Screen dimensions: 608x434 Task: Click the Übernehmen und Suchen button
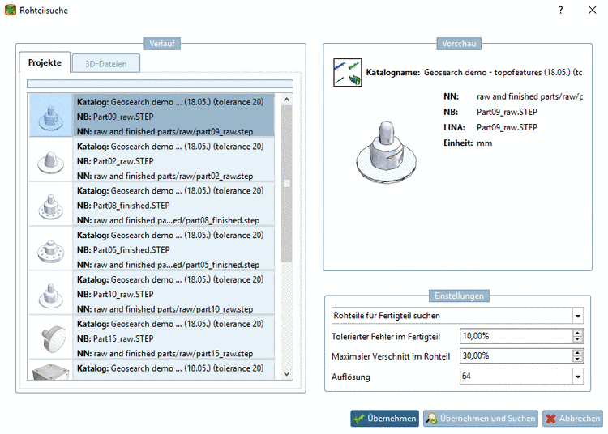(x=481, y=419)
